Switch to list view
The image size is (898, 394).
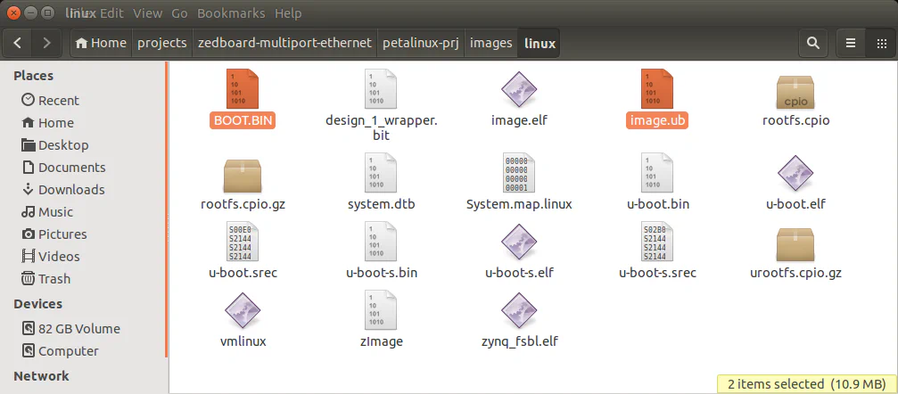point(851,43)
